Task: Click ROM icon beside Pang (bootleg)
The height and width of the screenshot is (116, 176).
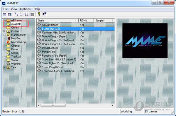Action: [x=39, y=48]
